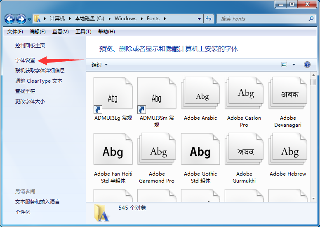Click the Fonts folder icon in details pane

pos(101,213)
